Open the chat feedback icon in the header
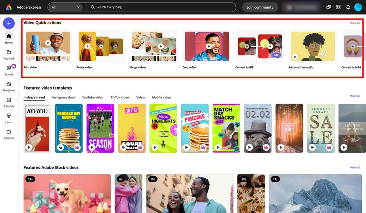 pyautogui.click(x=328, y=7)
